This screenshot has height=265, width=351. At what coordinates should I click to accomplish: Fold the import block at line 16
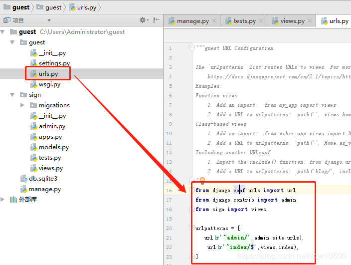click(192, 190)
